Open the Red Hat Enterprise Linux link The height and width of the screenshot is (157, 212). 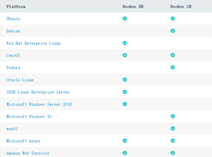point(33,43)
